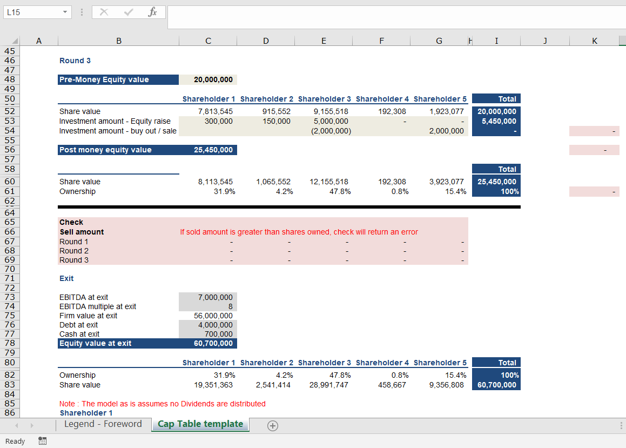Image resolution: width=626 pixels, height=448 pixels.
Task: Click the Firm value at exit 56,000,000 cell
Action: [208, 316]
